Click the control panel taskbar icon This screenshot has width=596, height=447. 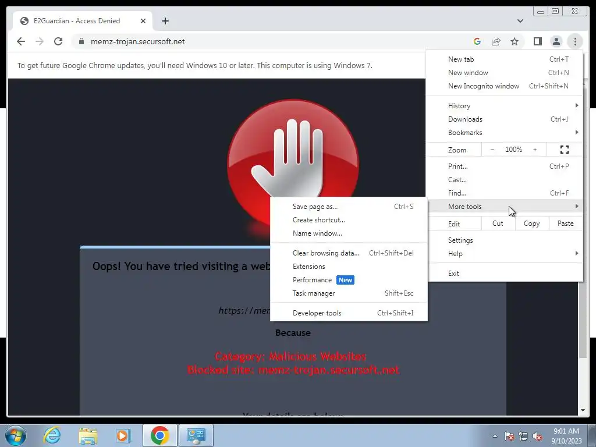(x=196, y=435)
